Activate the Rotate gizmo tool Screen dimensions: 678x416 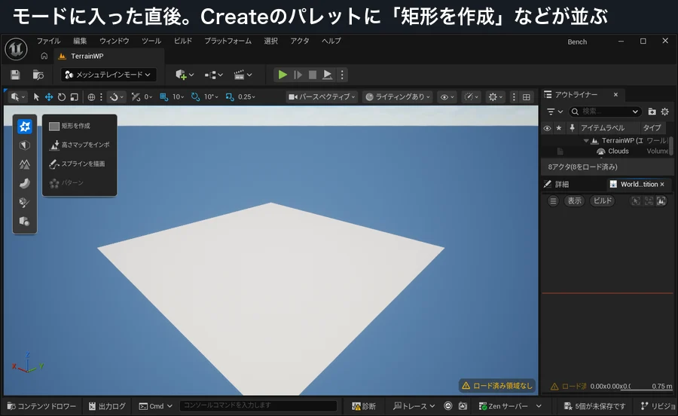click(62, 97)
